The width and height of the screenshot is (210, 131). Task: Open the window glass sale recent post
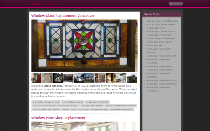(154, 45)
